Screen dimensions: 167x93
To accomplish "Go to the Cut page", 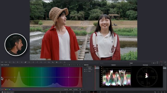I will pos(67,92).
